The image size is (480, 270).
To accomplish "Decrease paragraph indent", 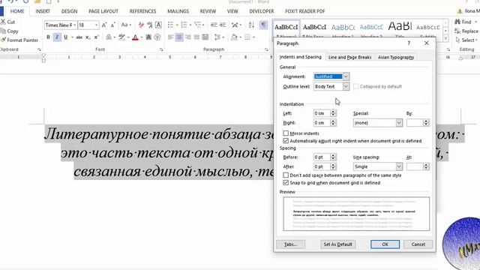I will [x=214, y=25].
